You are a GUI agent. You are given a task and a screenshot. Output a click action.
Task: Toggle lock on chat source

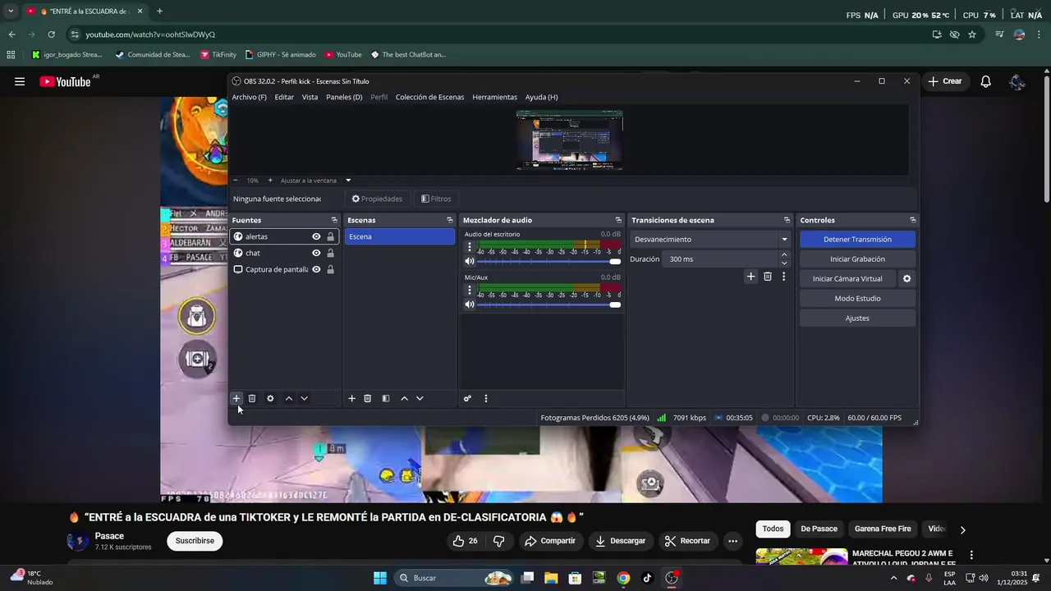pos(330,253)
